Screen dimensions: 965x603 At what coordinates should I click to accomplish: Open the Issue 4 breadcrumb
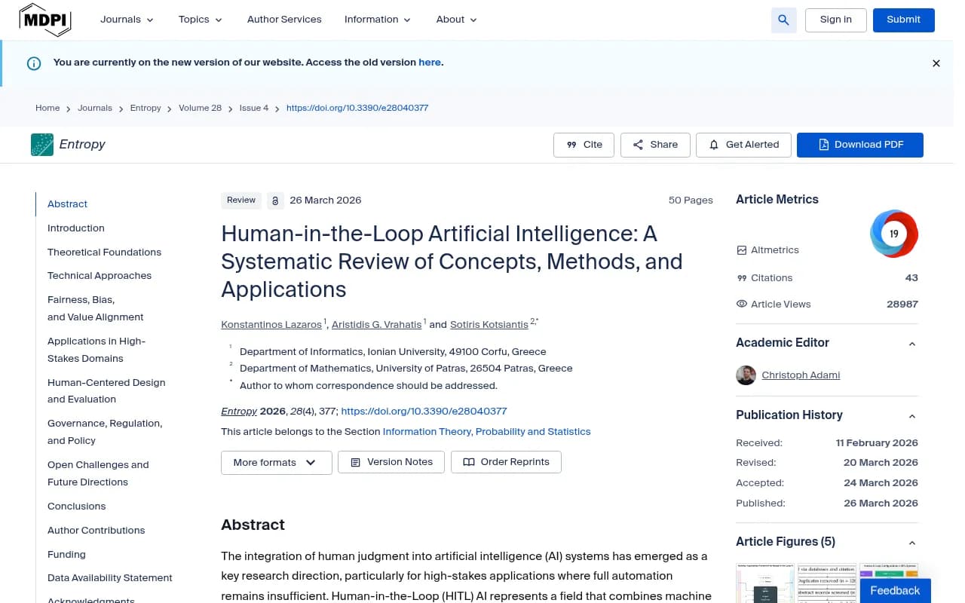click(254, 109)
